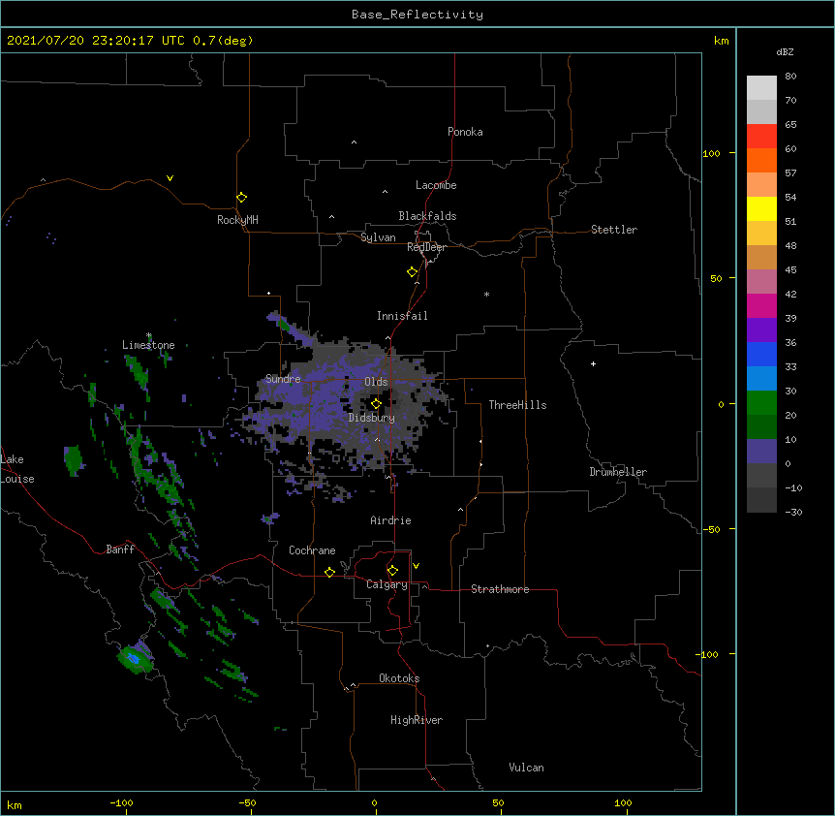Select the royal blue 33-36 dBZ swatch

click(x=761, y=354)
